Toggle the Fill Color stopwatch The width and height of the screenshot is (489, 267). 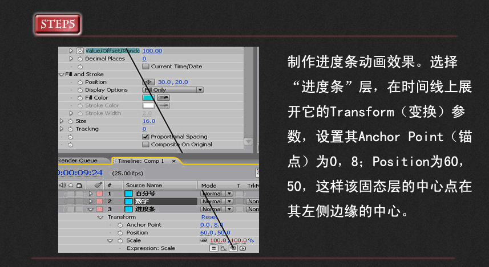(80, 98)
